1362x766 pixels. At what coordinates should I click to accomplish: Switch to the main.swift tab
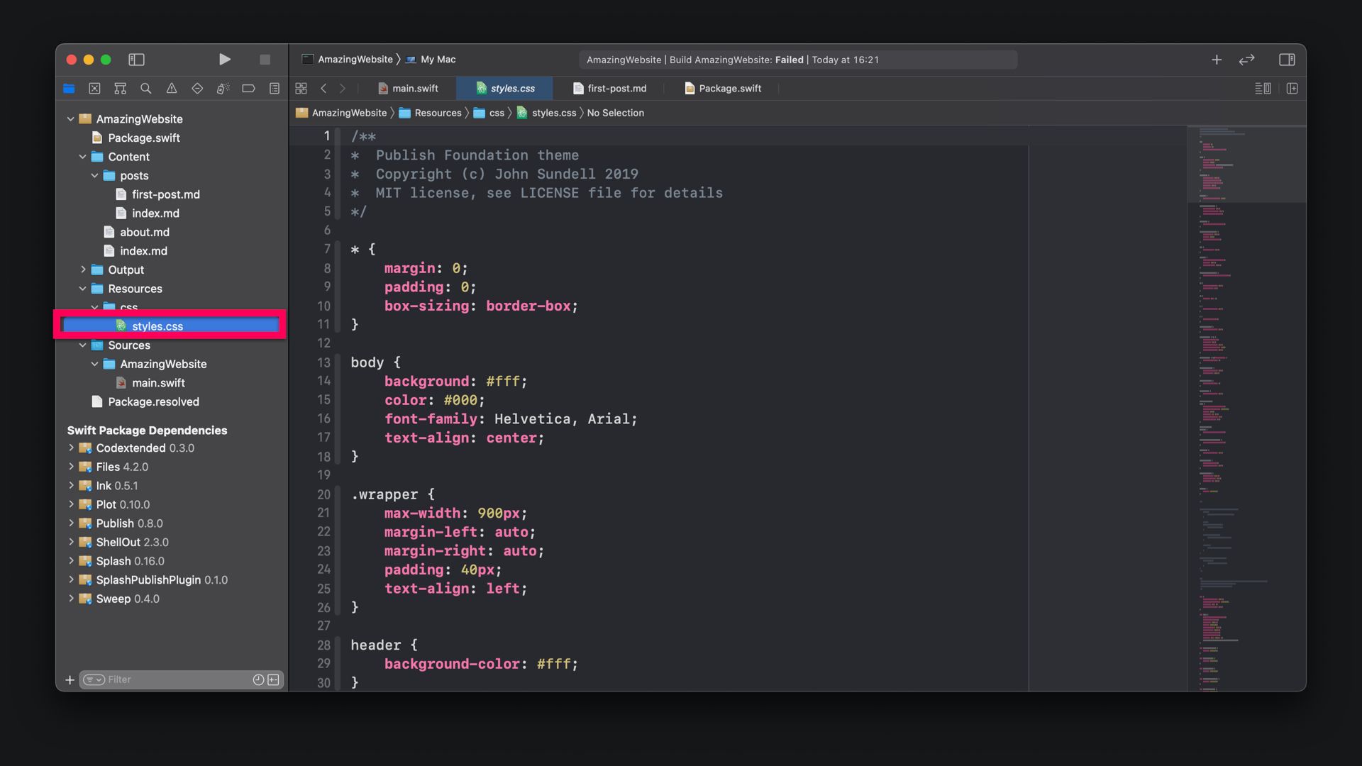point(408,89)
